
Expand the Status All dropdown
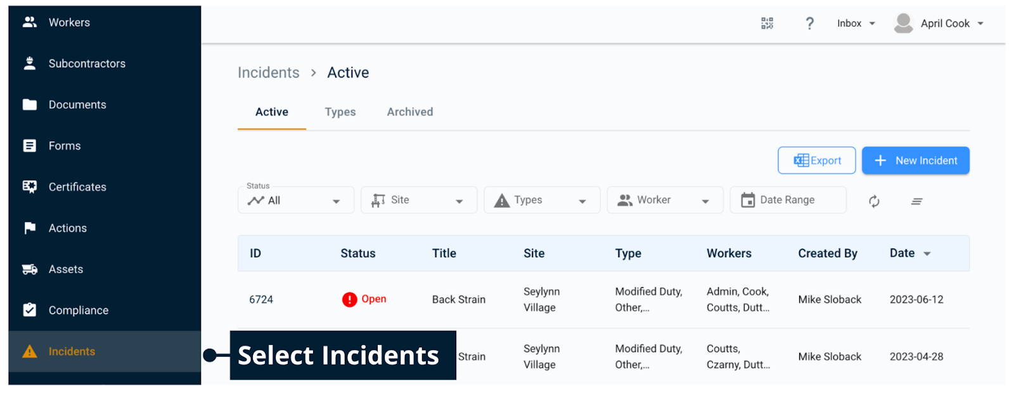pos(295,200)
